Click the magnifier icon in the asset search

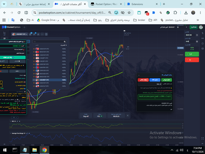pyautogui.click(x=65, y=41)
